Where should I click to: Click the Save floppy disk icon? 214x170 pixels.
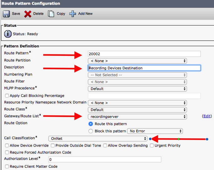pos(6,14)
